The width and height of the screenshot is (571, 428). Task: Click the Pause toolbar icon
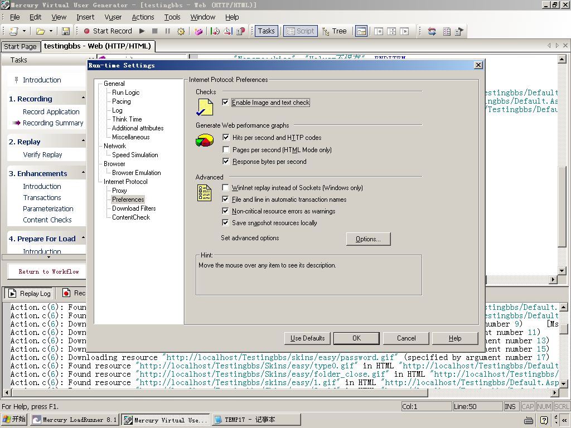(x=167, y=31)
